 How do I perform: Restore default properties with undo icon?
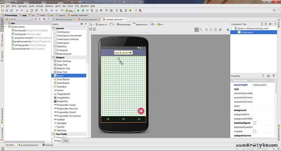[268, 76]
